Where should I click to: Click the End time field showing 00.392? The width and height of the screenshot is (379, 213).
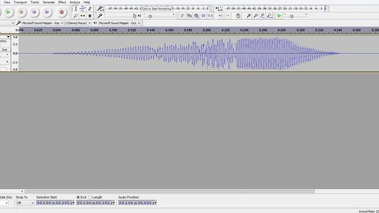coord(95,203)
